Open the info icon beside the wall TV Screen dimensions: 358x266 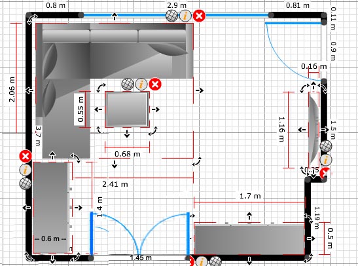click(x=325, y=160)
